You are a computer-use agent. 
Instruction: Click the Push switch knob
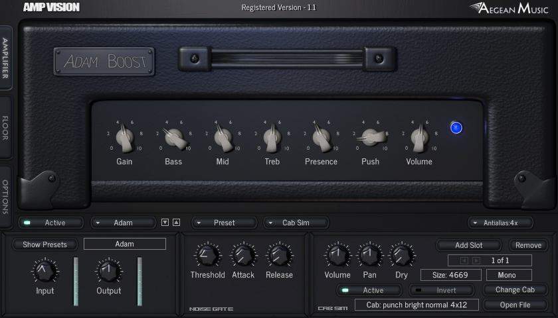pos(371,138)
